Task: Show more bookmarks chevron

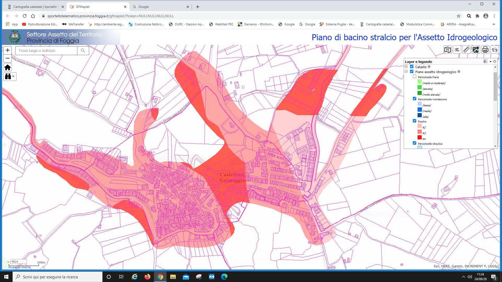Action: coord(494,24)
